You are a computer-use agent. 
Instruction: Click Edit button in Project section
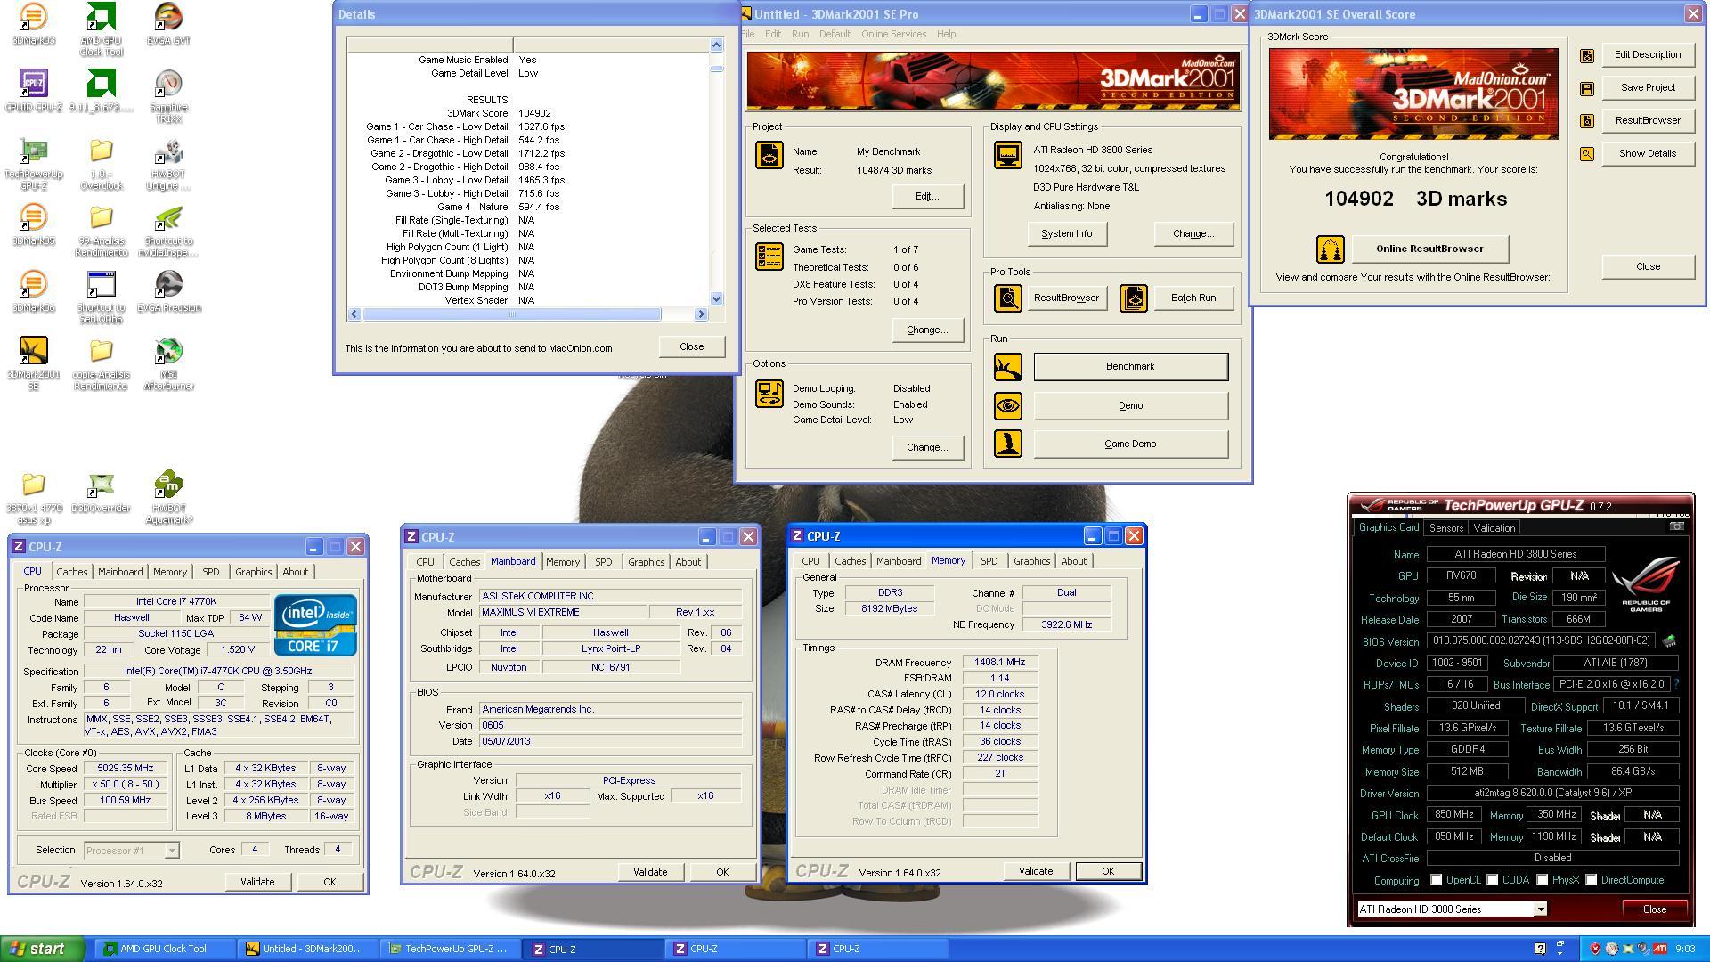pos(927,196)
